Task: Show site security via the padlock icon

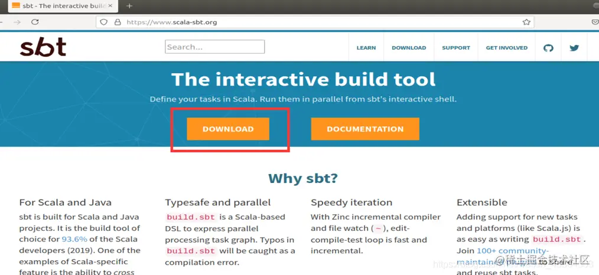Action: point(118,22)
